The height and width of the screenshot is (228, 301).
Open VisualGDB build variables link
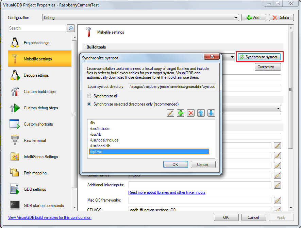coord(50,217)
